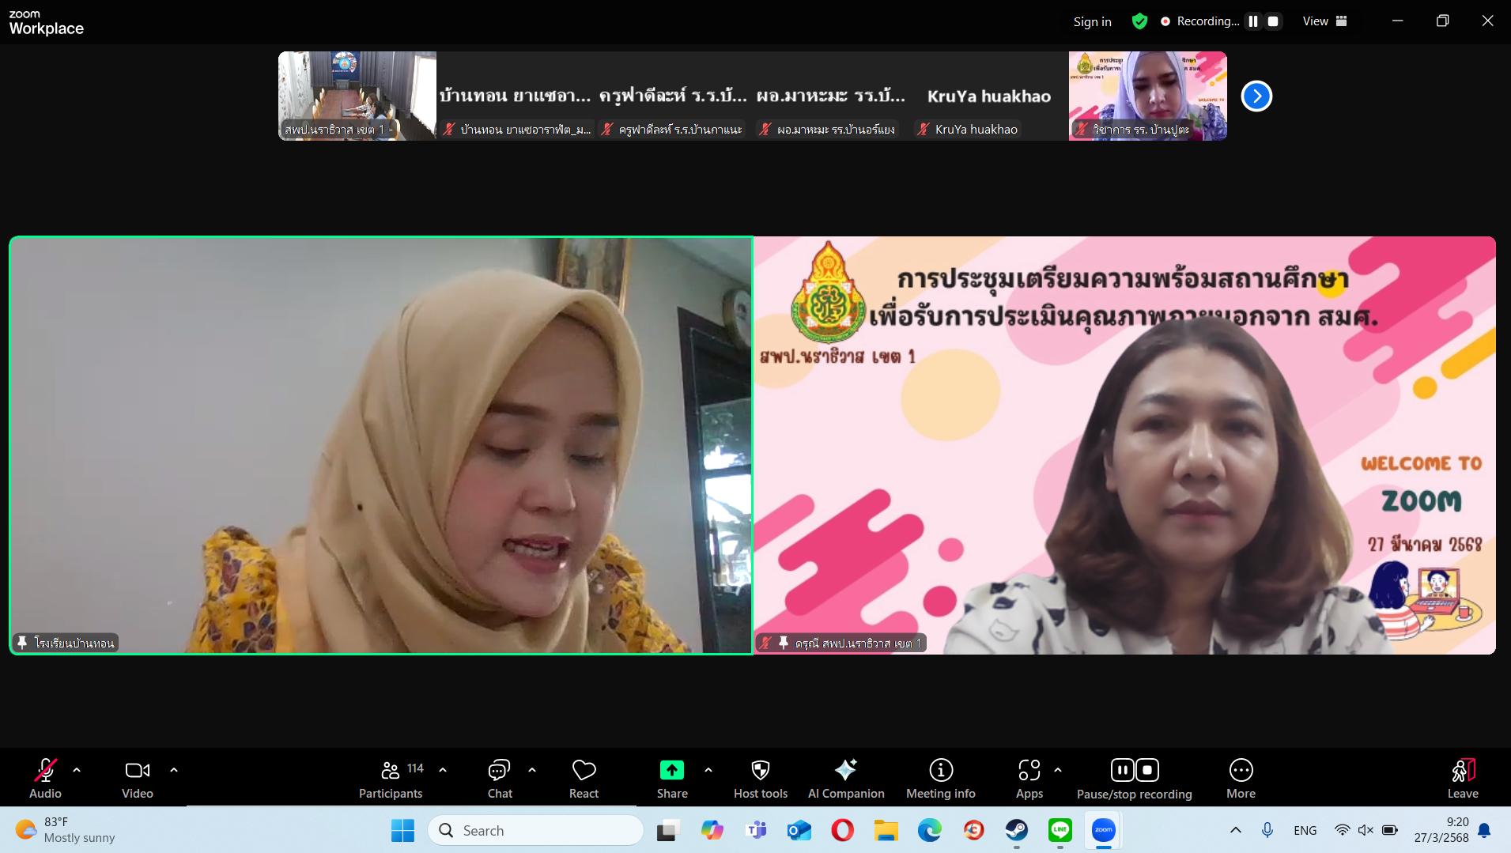Launch the AI Companion

[845, 779]
